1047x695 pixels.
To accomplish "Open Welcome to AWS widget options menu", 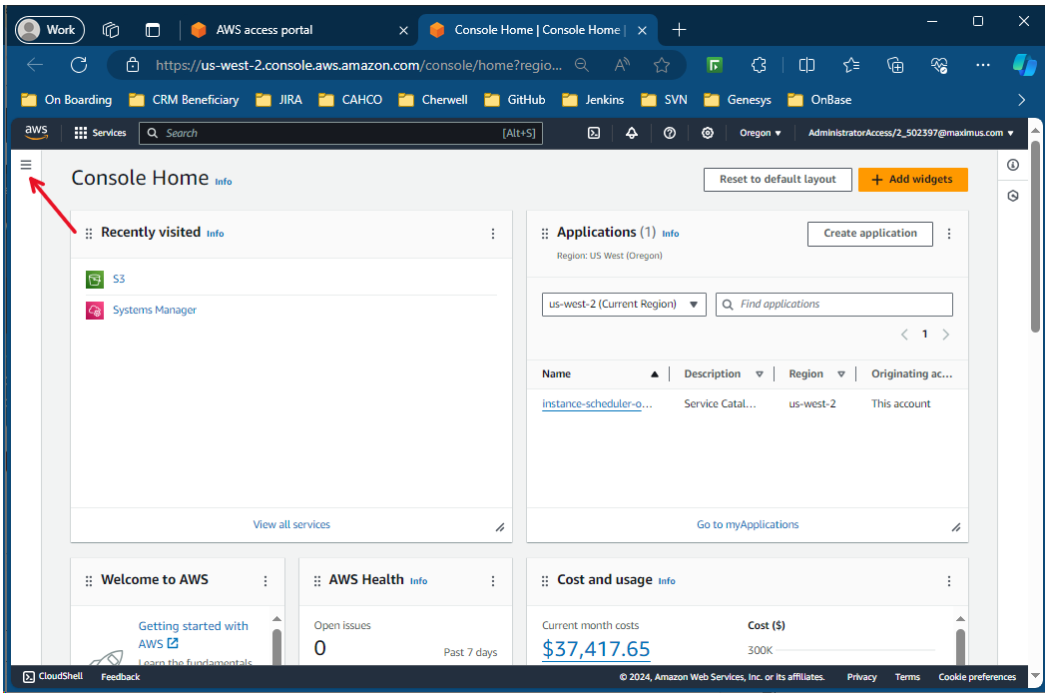I will coord(265,581).
